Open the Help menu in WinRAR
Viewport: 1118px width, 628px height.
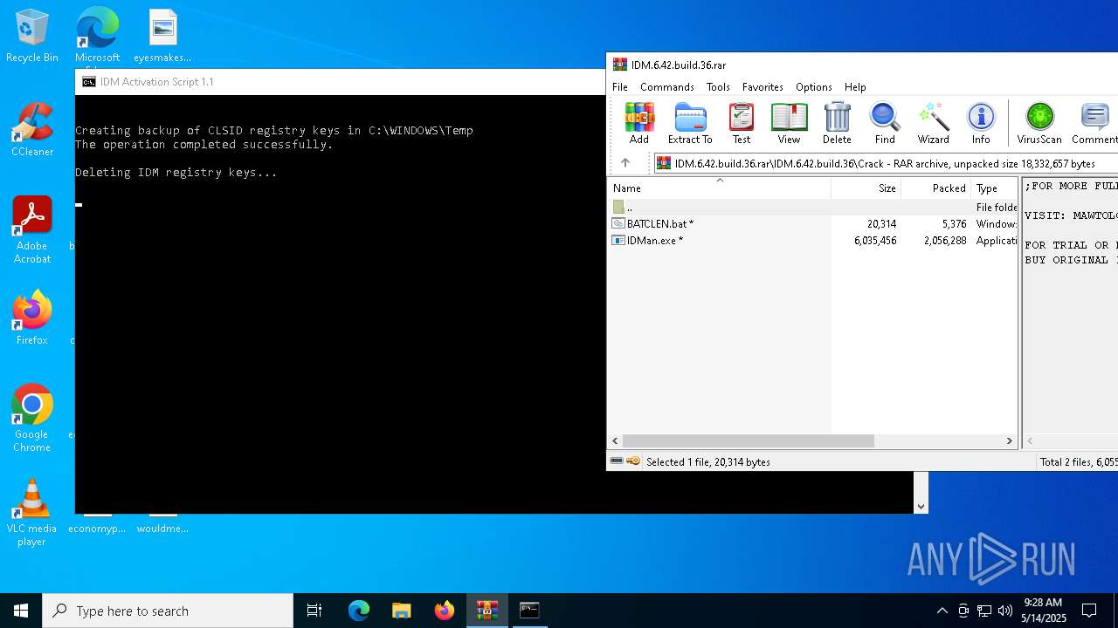point(855,87)
